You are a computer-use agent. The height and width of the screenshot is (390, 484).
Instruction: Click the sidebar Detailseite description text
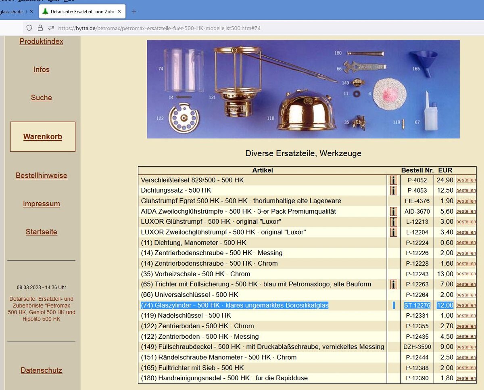click(42, 309)
